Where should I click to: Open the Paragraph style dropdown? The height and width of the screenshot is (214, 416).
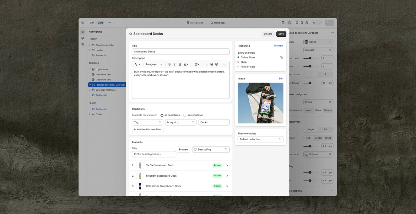pyautogui.click(x=154, y=64)
